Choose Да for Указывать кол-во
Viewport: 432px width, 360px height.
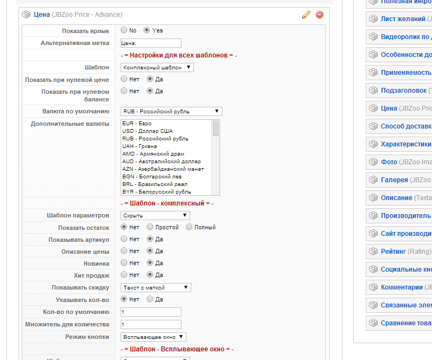tap(150, 299)
